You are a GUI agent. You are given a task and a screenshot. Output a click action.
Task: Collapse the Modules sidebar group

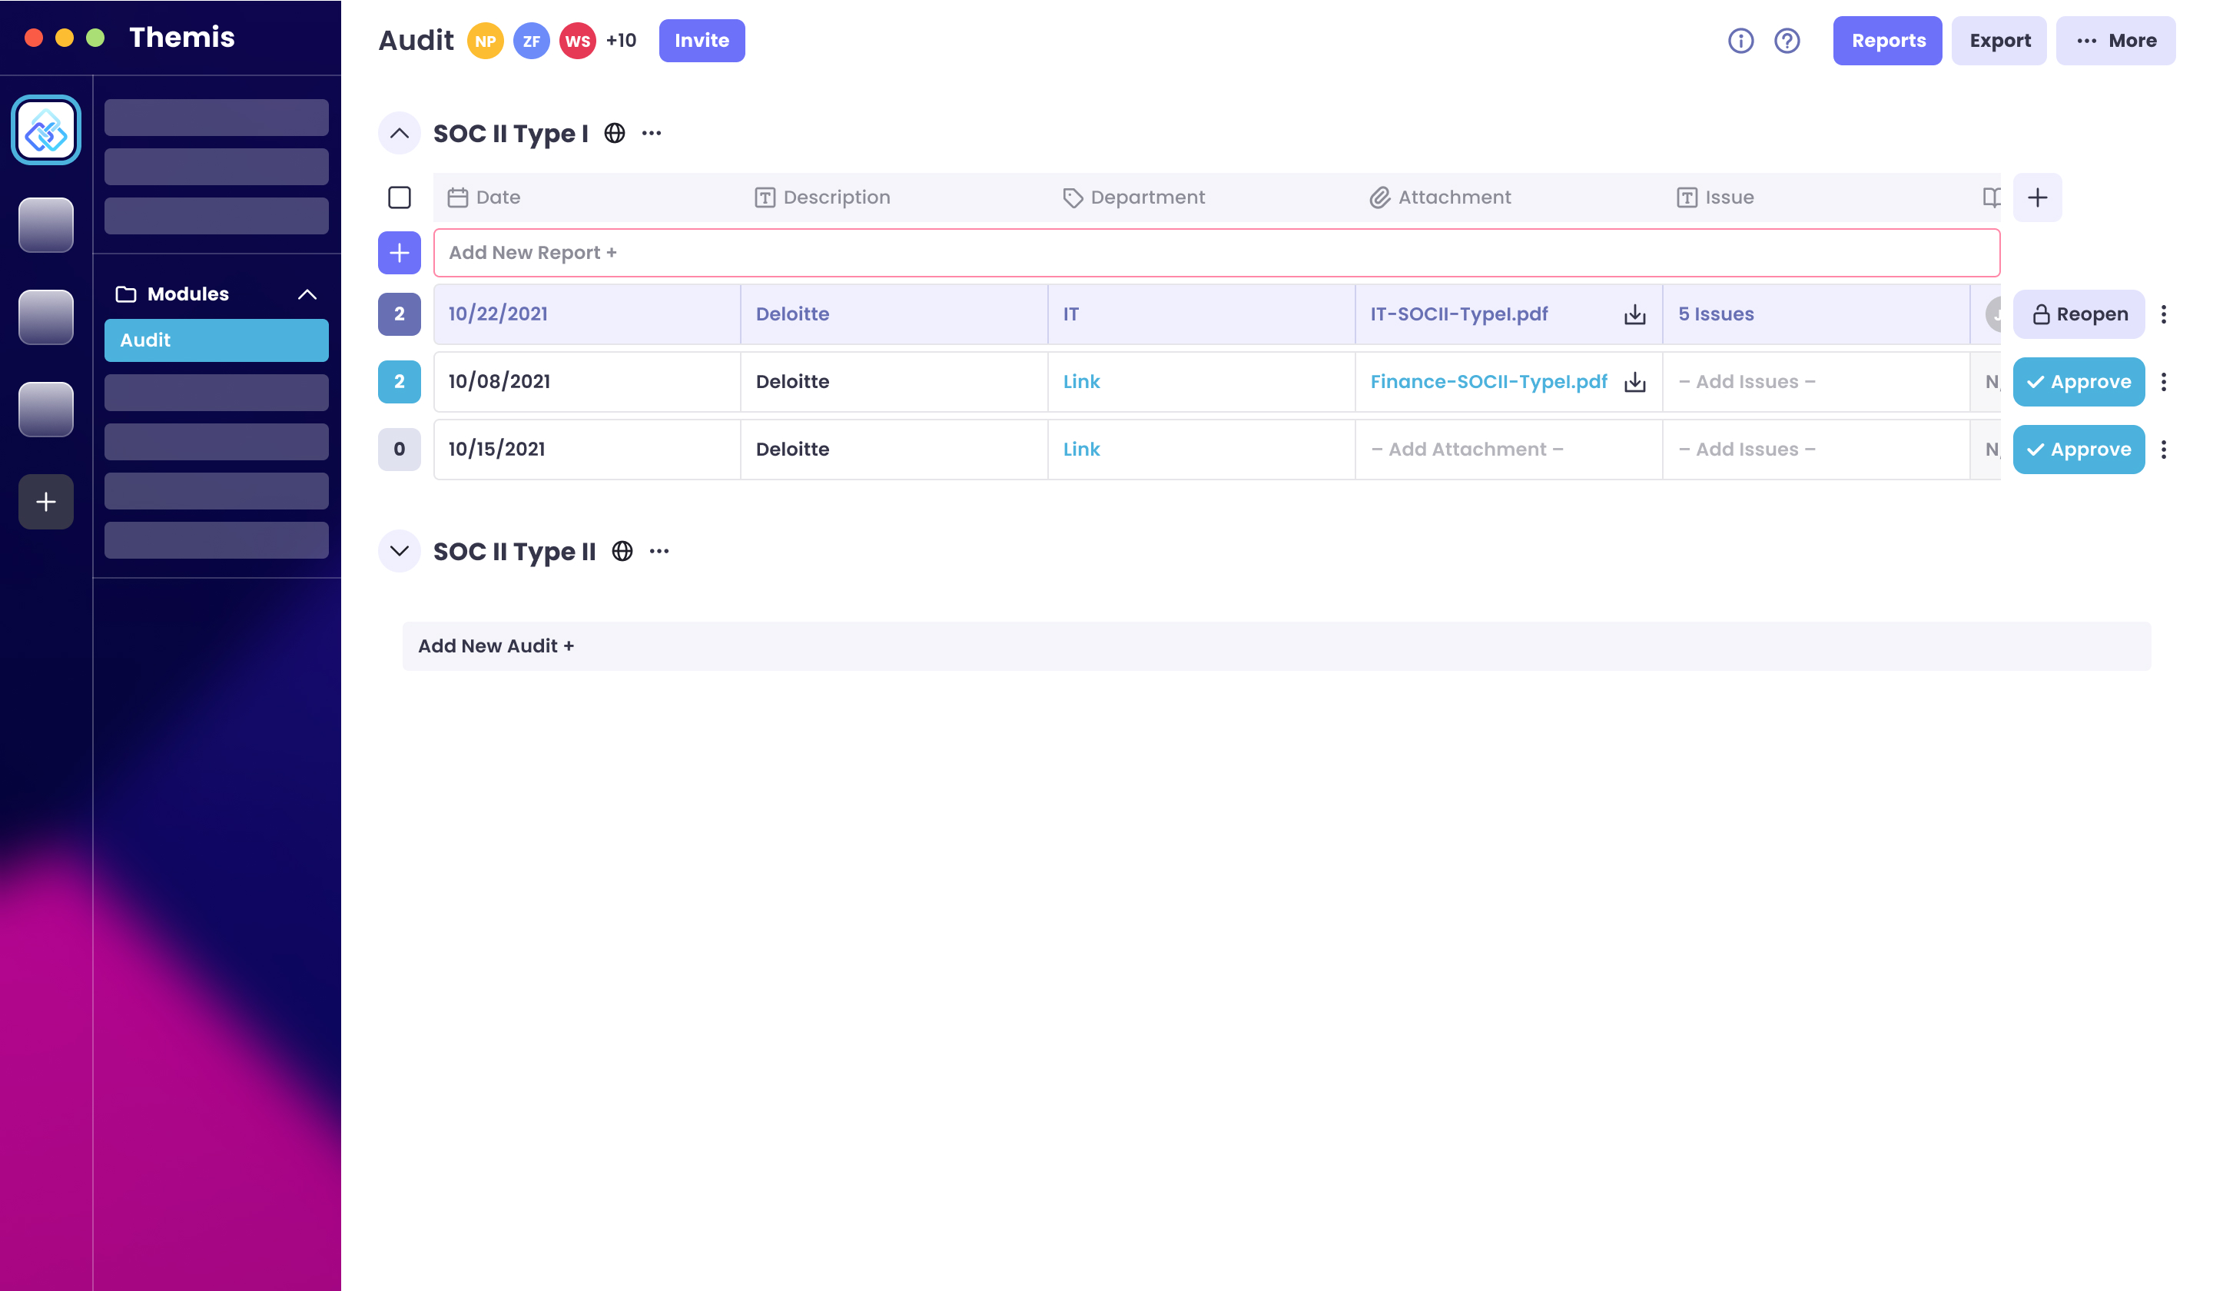click(307, 294)
